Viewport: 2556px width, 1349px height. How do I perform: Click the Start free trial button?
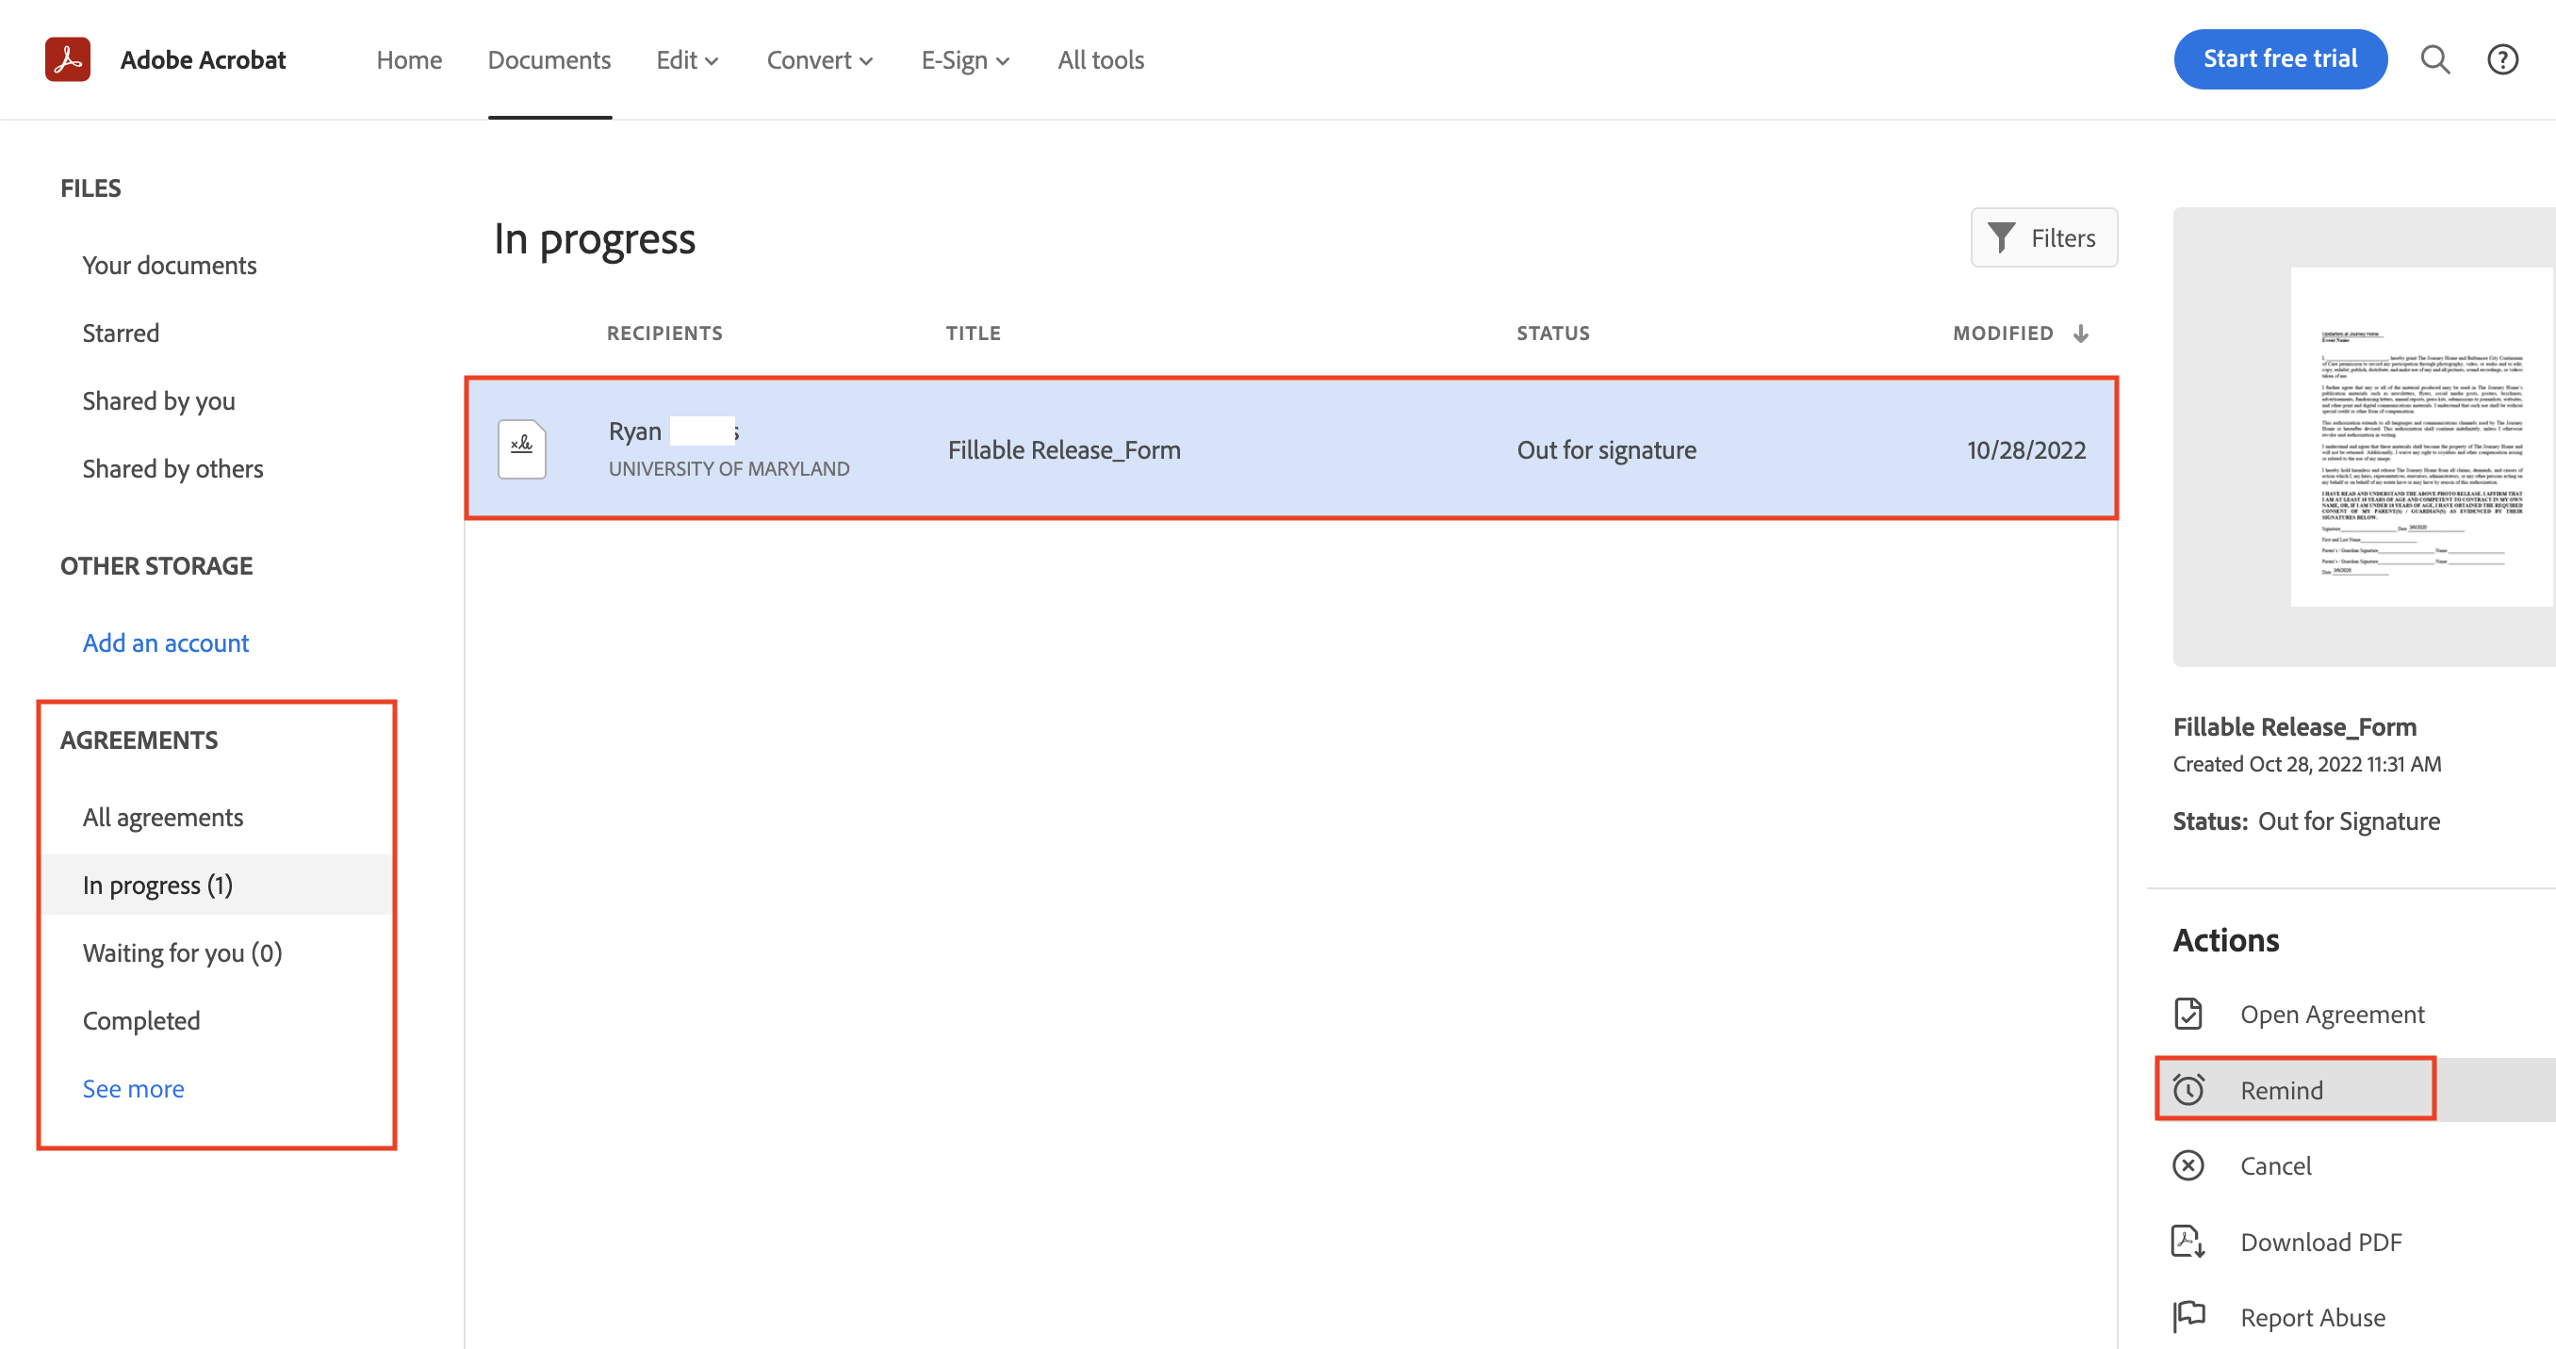(2280, 58)
